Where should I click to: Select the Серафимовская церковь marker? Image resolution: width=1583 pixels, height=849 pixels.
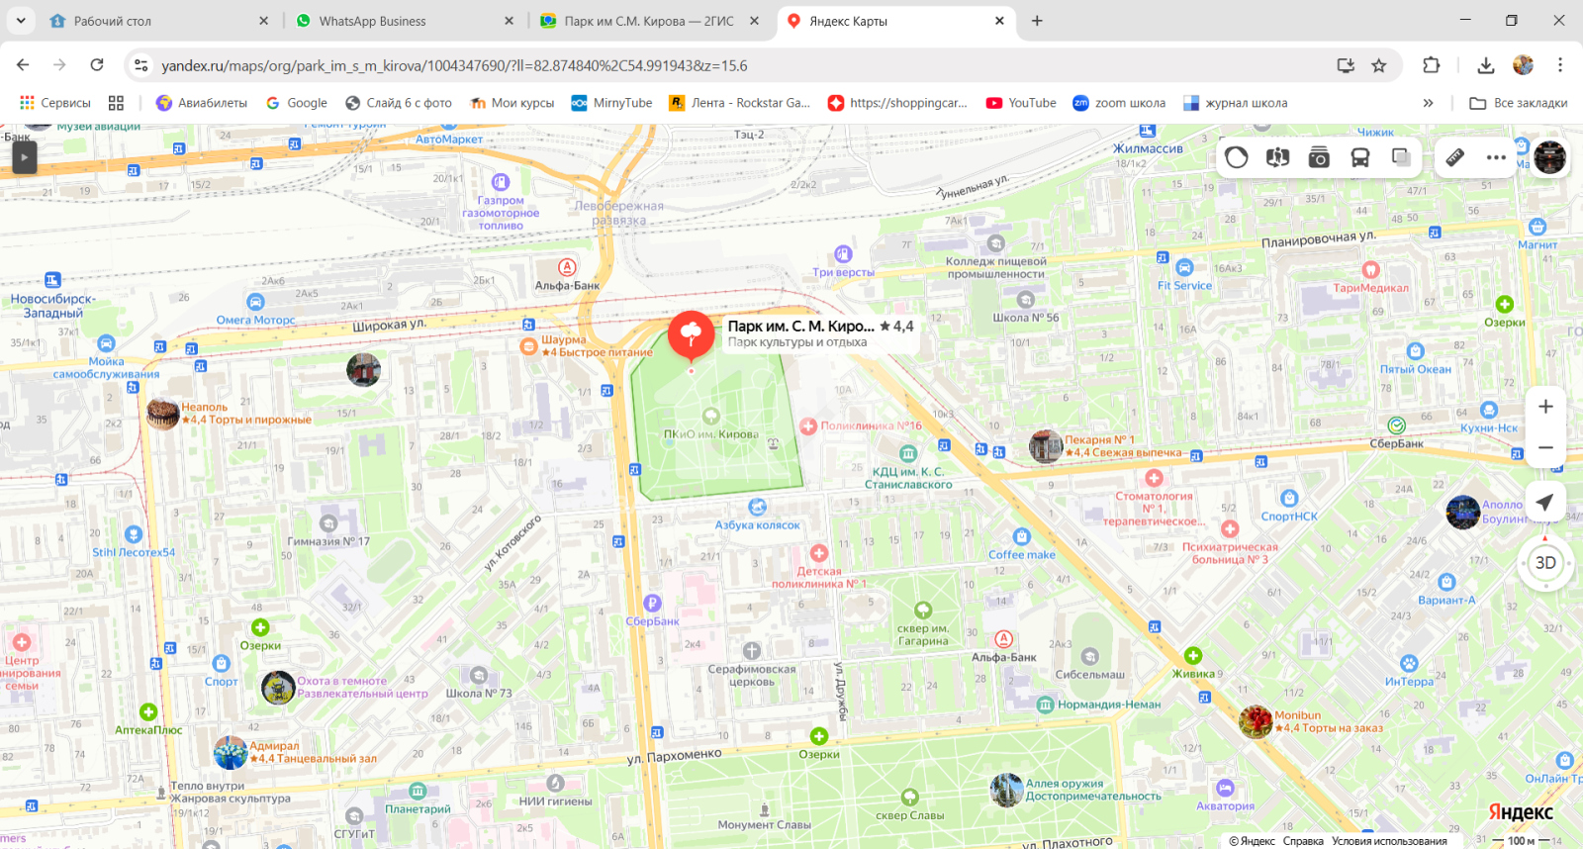pos(752,651)
